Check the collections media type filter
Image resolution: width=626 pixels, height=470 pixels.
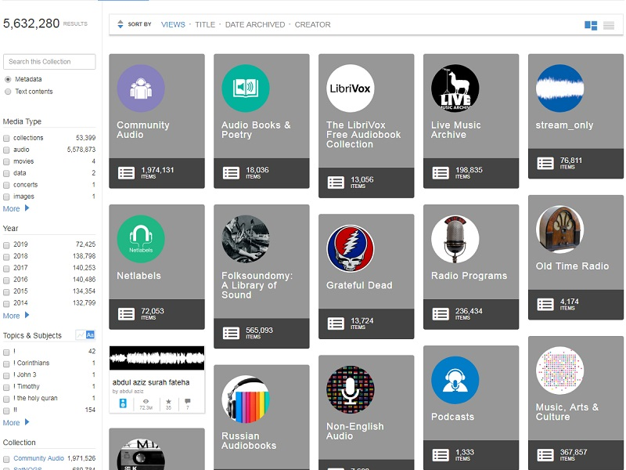[6, 139]
